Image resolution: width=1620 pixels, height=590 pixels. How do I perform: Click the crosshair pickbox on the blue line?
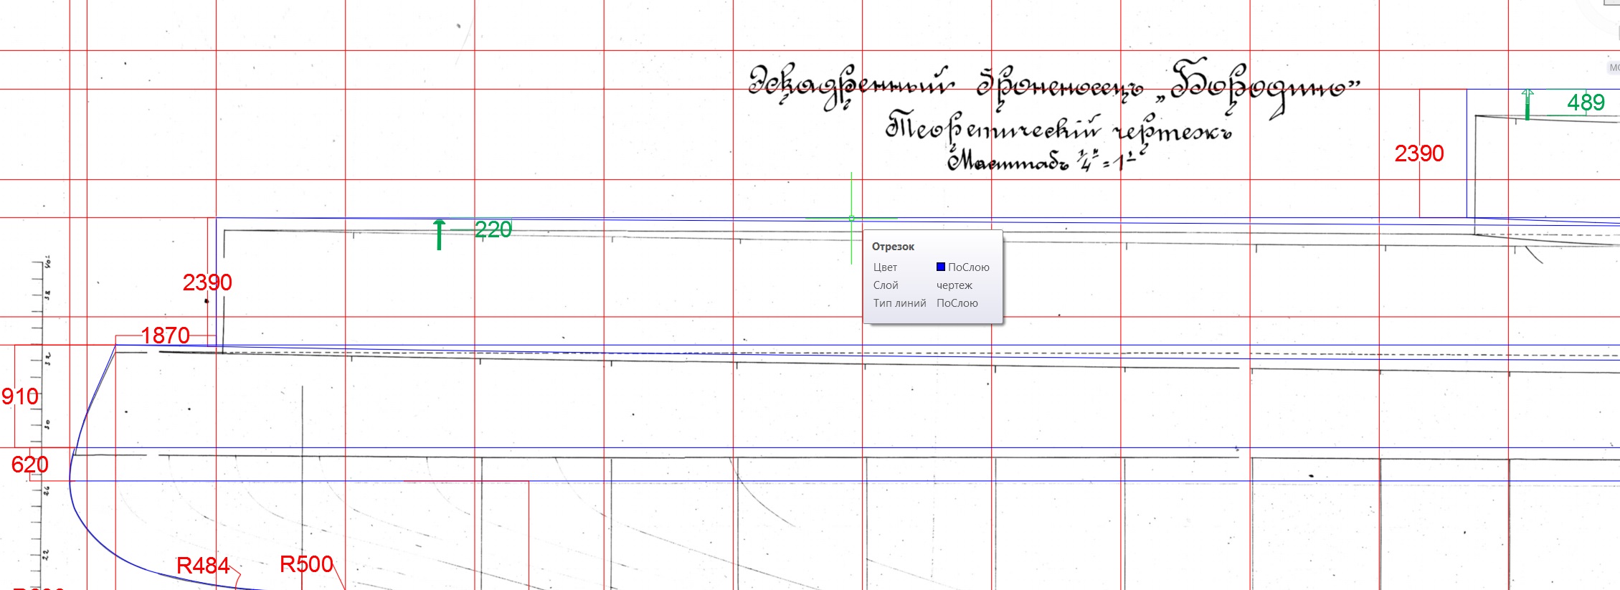coord(851,218)
